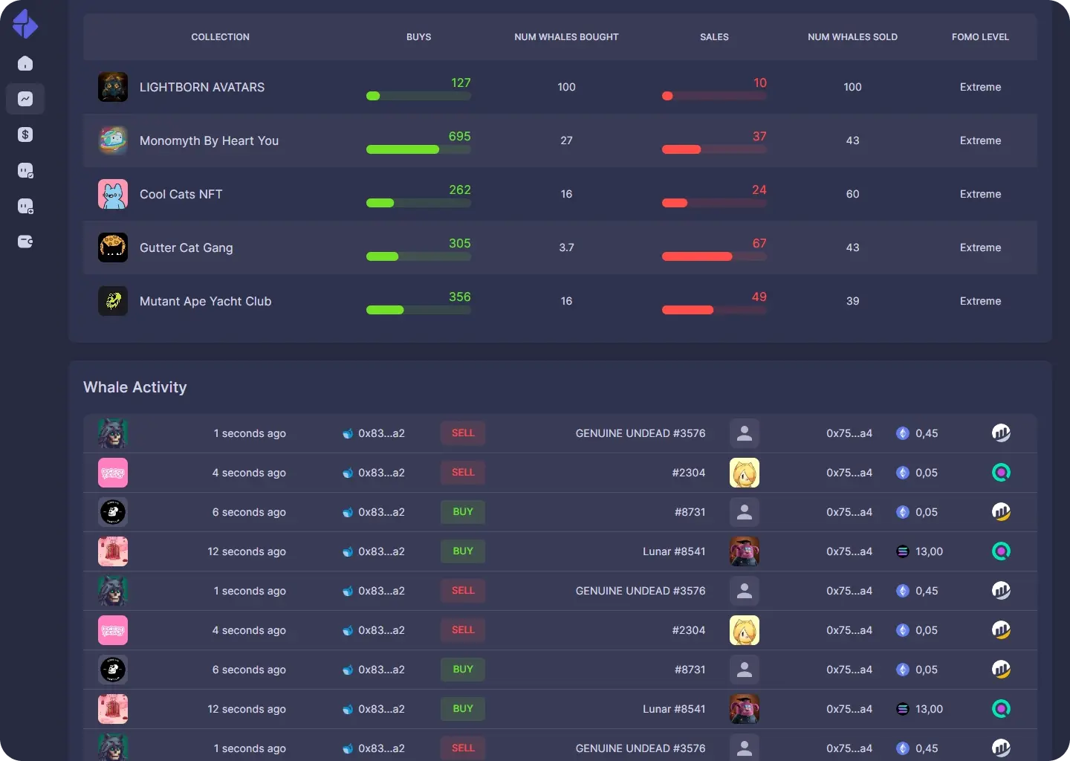Image resolution: width=1070 pixels, height=761 pixels.
Task: Open the LIGHTBORN AVATARS collection name
Action: [202, 87]
